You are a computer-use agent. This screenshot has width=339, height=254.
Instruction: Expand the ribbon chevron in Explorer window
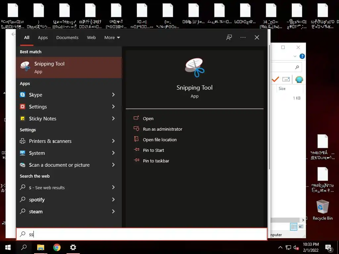[295, 56]
